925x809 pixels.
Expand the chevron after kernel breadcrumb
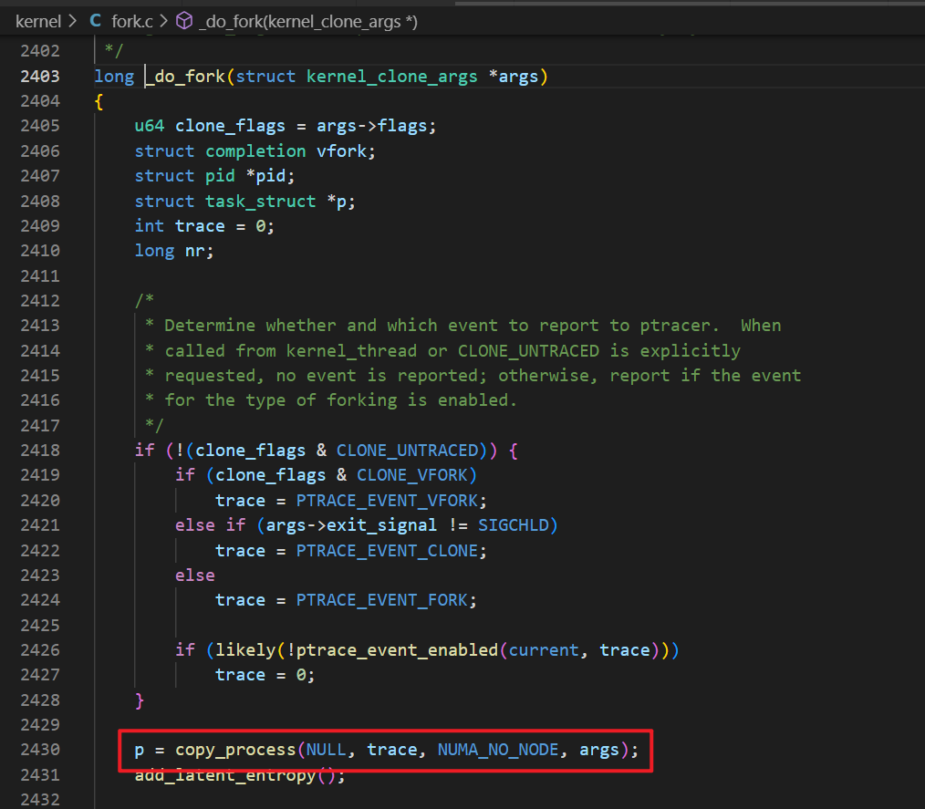(73, 21)
